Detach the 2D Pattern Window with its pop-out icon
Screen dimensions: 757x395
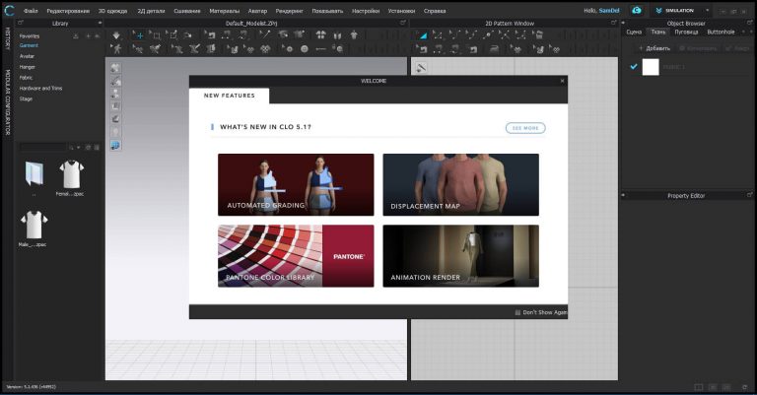[x=614, y=23]
